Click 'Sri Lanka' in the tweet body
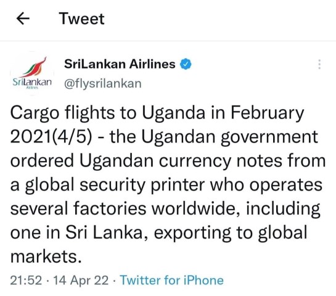 click(104, 232)
